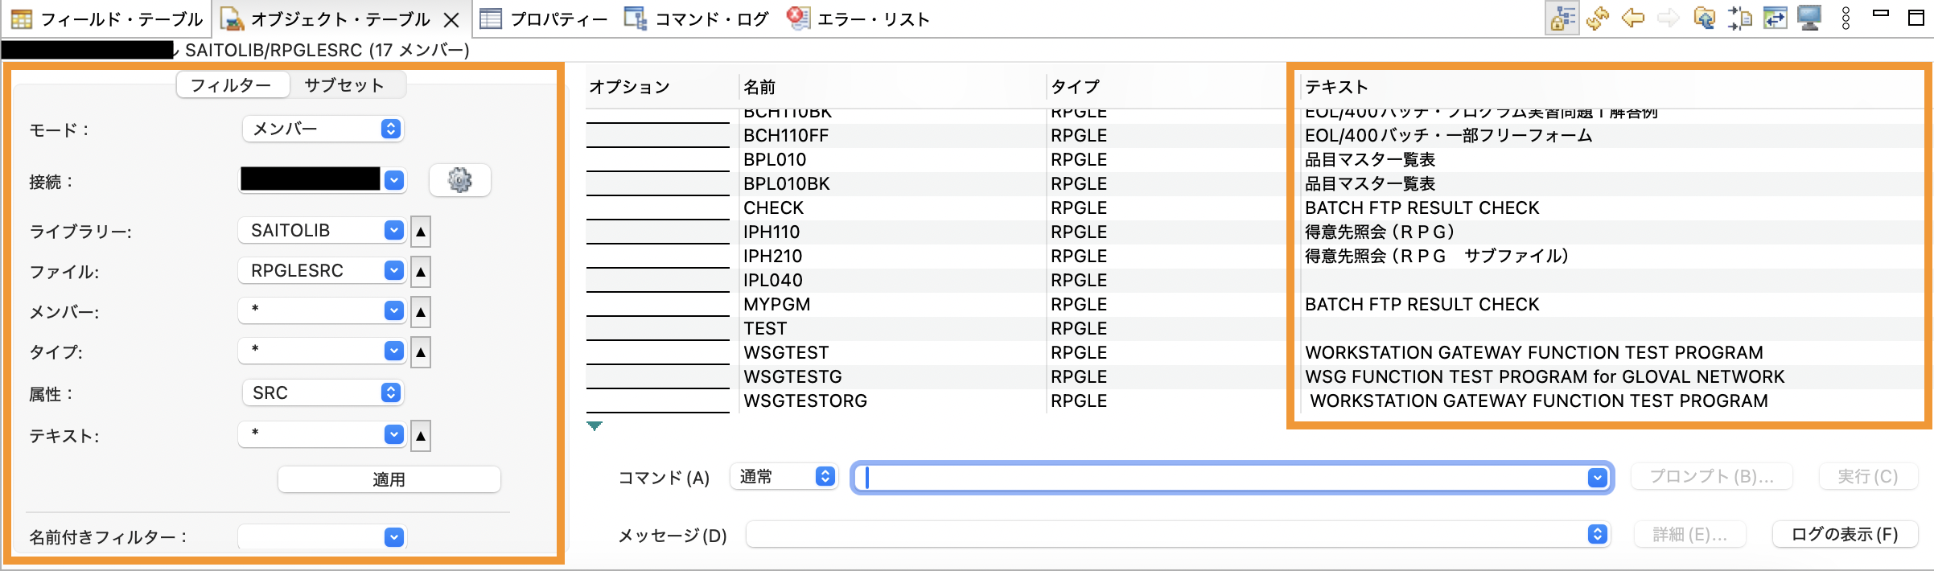
Task: Close the オブジェクト・テーブル tab with X
Action: (x=452, y=19)
